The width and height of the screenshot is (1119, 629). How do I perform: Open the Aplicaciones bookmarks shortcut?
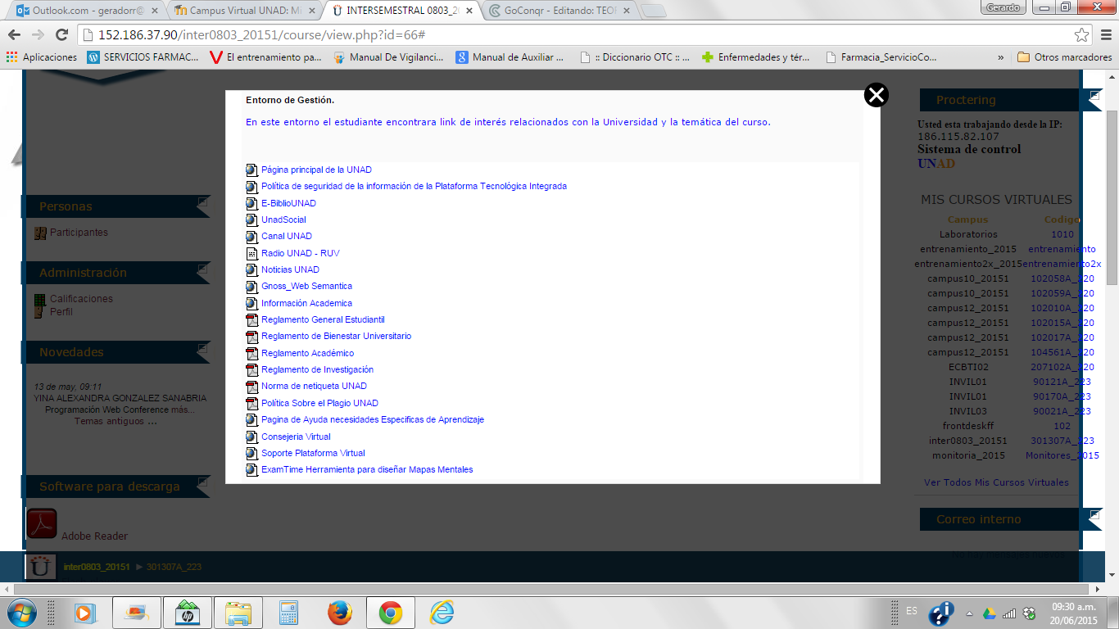pyautogui.click(x=42, y=57)
